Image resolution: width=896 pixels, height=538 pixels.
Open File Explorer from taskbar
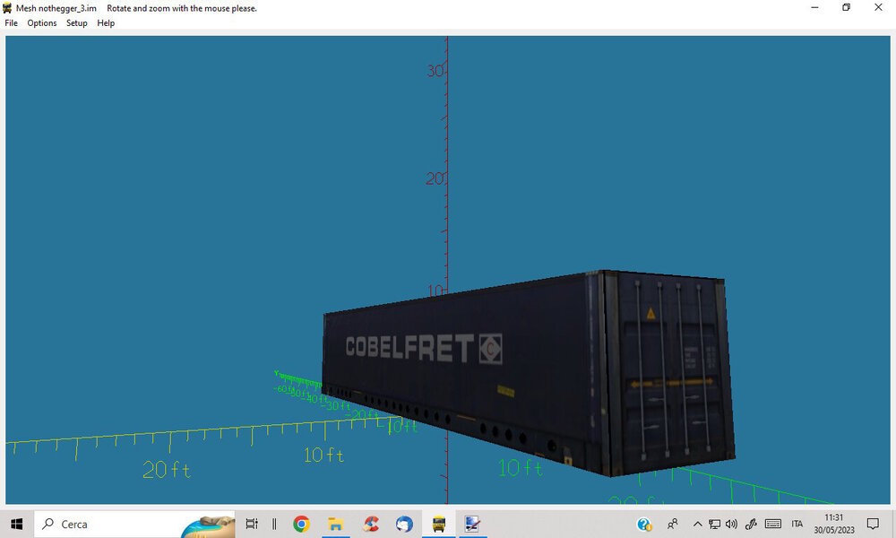(335, 524)
